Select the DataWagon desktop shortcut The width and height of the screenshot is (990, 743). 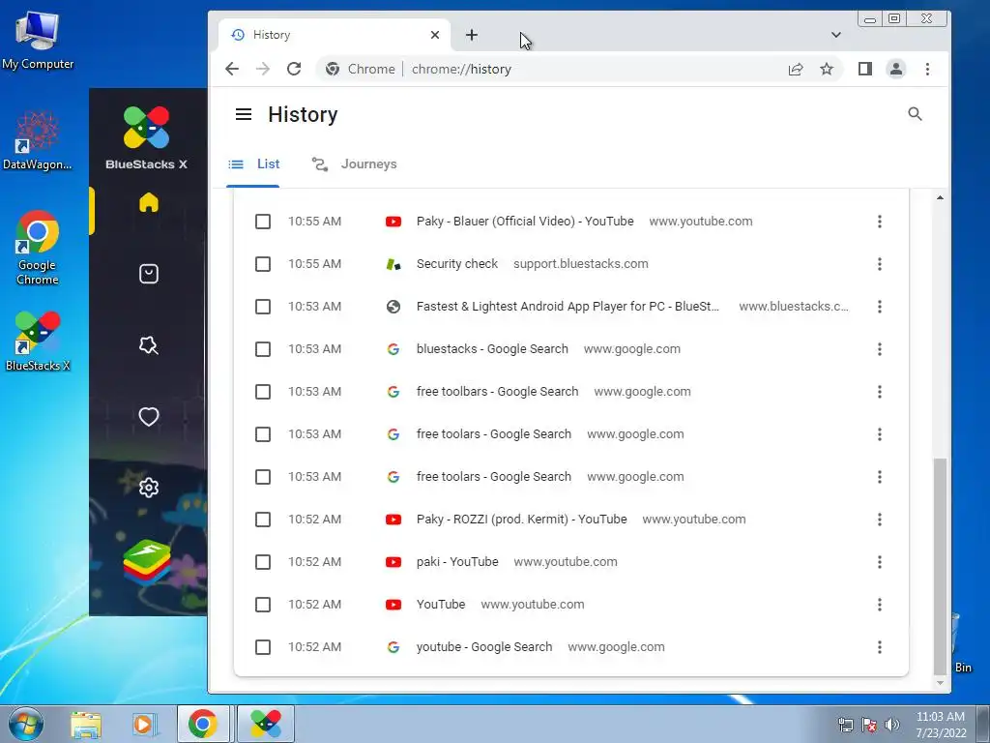coord(38,141)
